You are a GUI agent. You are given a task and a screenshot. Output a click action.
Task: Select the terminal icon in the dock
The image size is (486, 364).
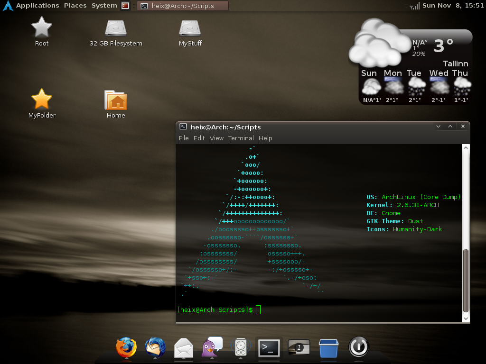[x=269, y=348]
